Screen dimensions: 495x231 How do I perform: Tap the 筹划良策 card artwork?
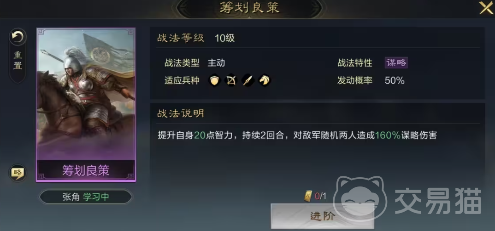click(x=86, y=95)
